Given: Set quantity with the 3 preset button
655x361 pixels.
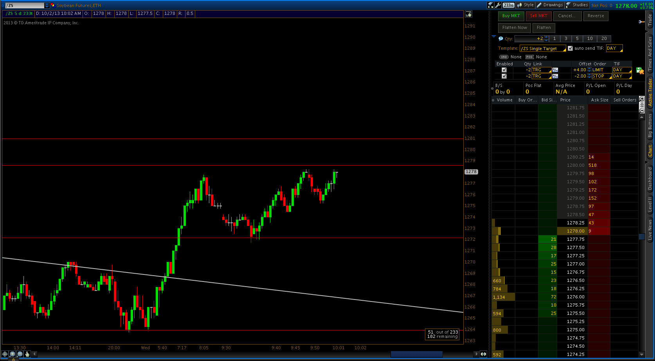Looking at the screenshot, I should pos(566,39).
